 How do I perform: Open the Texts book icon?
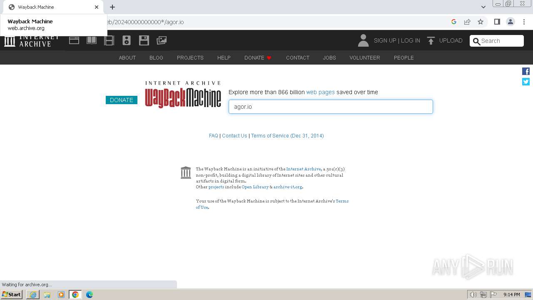point(92,40)
